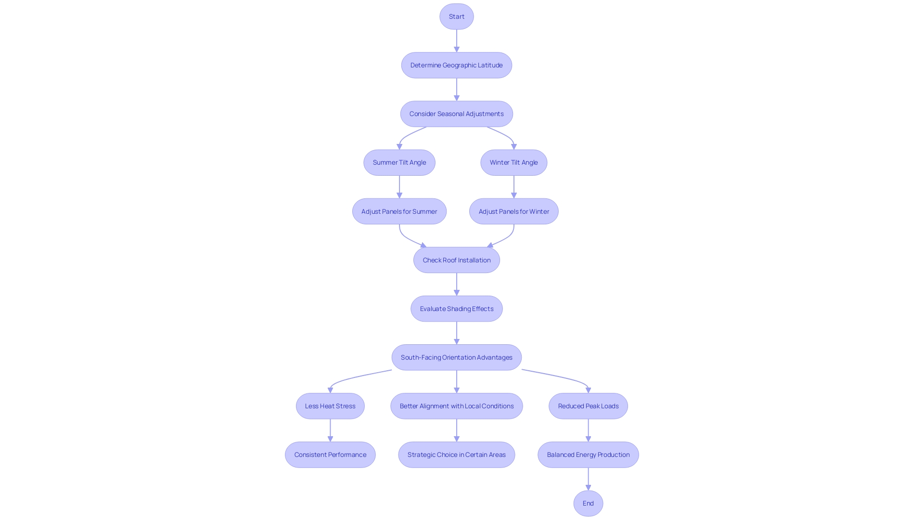The width and height of the screenshot is (924, 520).
Task: Expand the Less Heat Stress branch
Action: point(330,406)
